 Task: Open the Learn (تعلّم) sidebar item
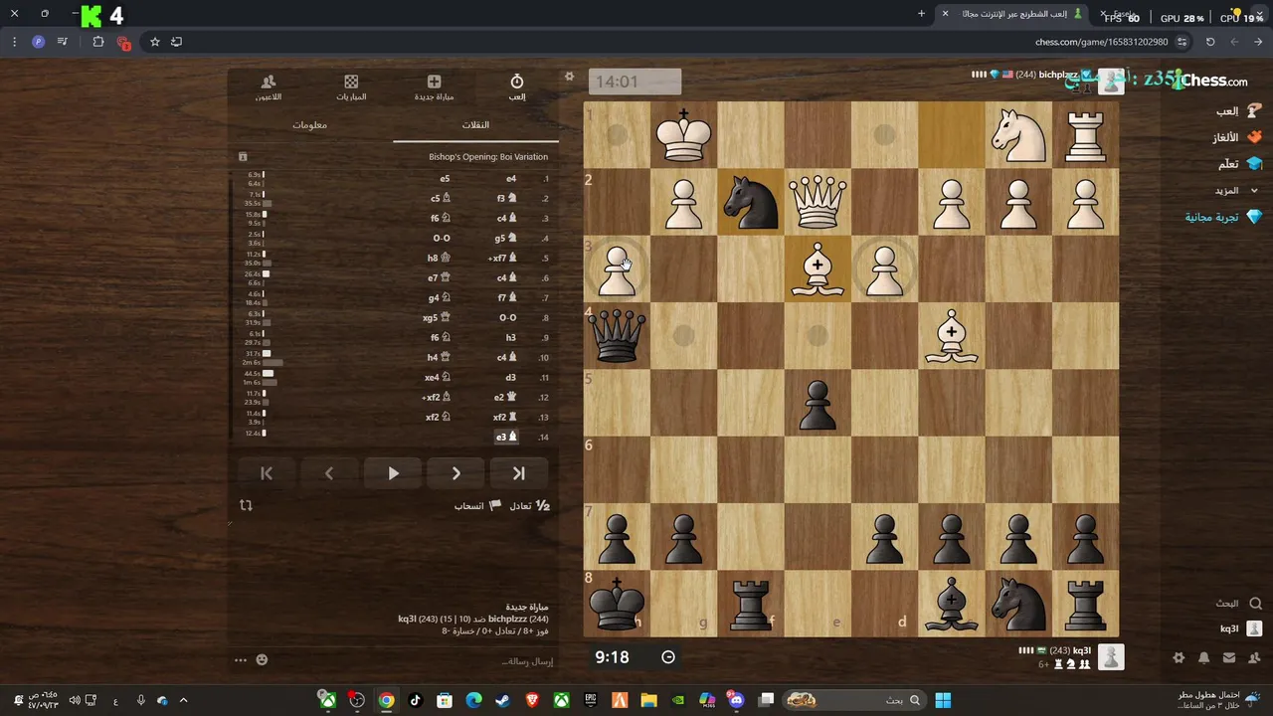[x=1239, y=163]
